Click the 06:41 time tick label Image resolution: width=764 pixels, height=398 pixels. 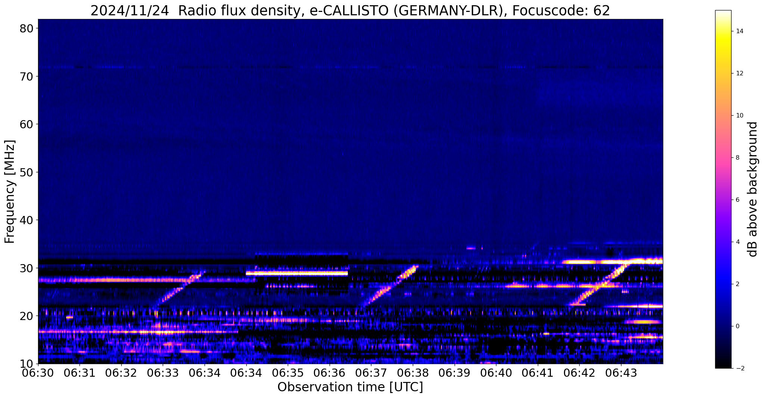538,373
